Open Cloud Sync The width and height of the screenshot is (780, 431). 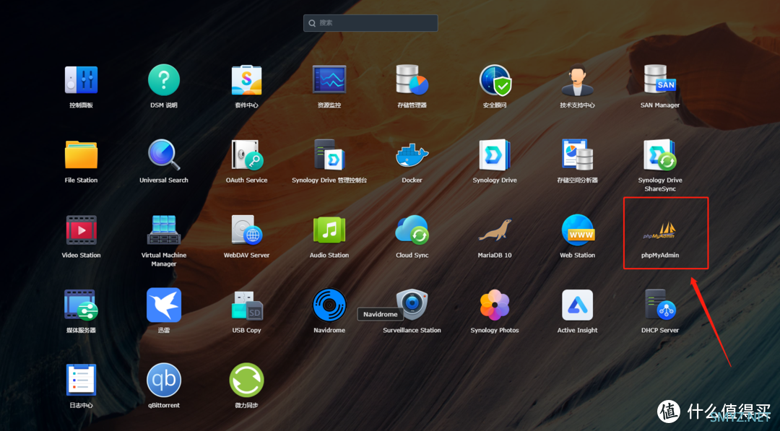[412, 230]
